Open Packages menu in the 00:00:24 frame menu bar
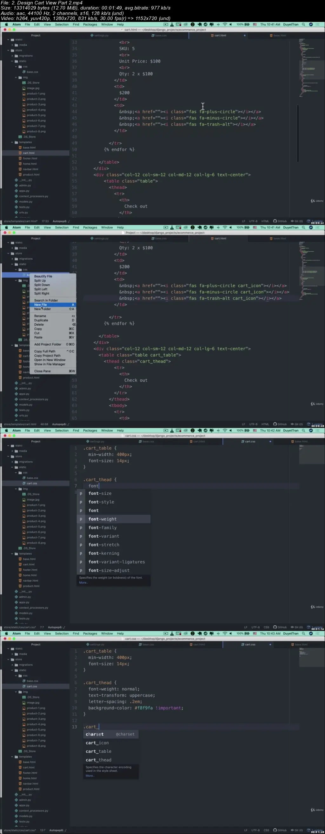This screenshot has height=834, width=325. click(90, 24)
